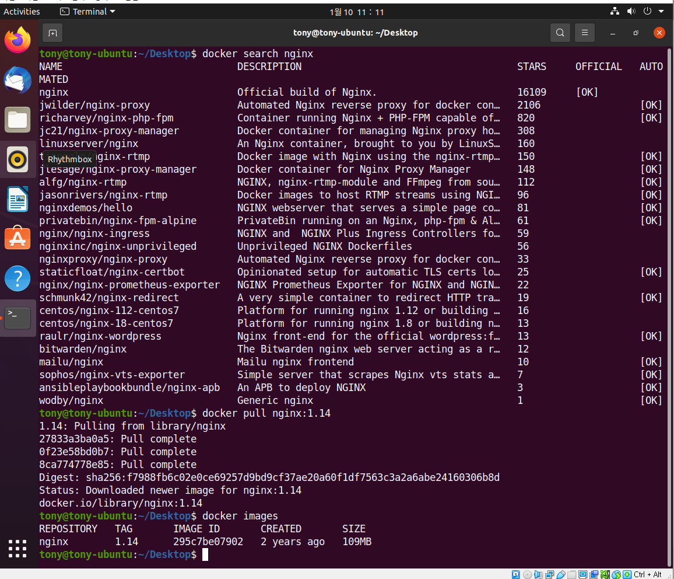Screen dimensions: 674x579
Task: Select the Terminal icon in the dock
Action: tap(17, 318)
